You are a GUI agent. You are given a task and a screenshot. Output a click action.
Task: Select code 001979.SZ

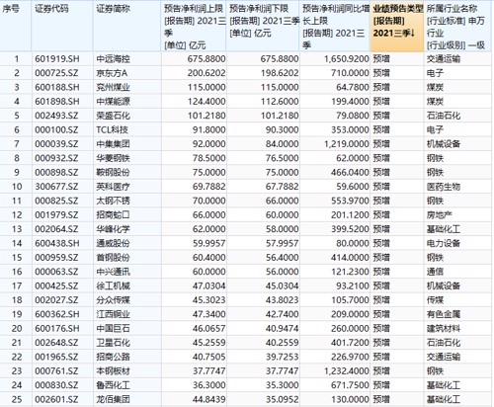[x=56, y=215]
